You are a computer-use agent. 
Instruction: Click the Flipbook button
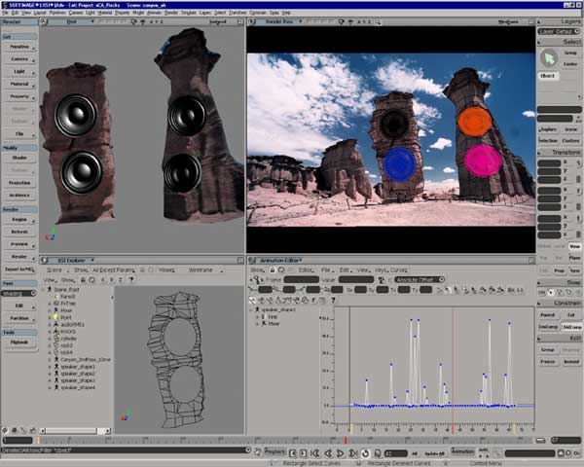(19, 342)
